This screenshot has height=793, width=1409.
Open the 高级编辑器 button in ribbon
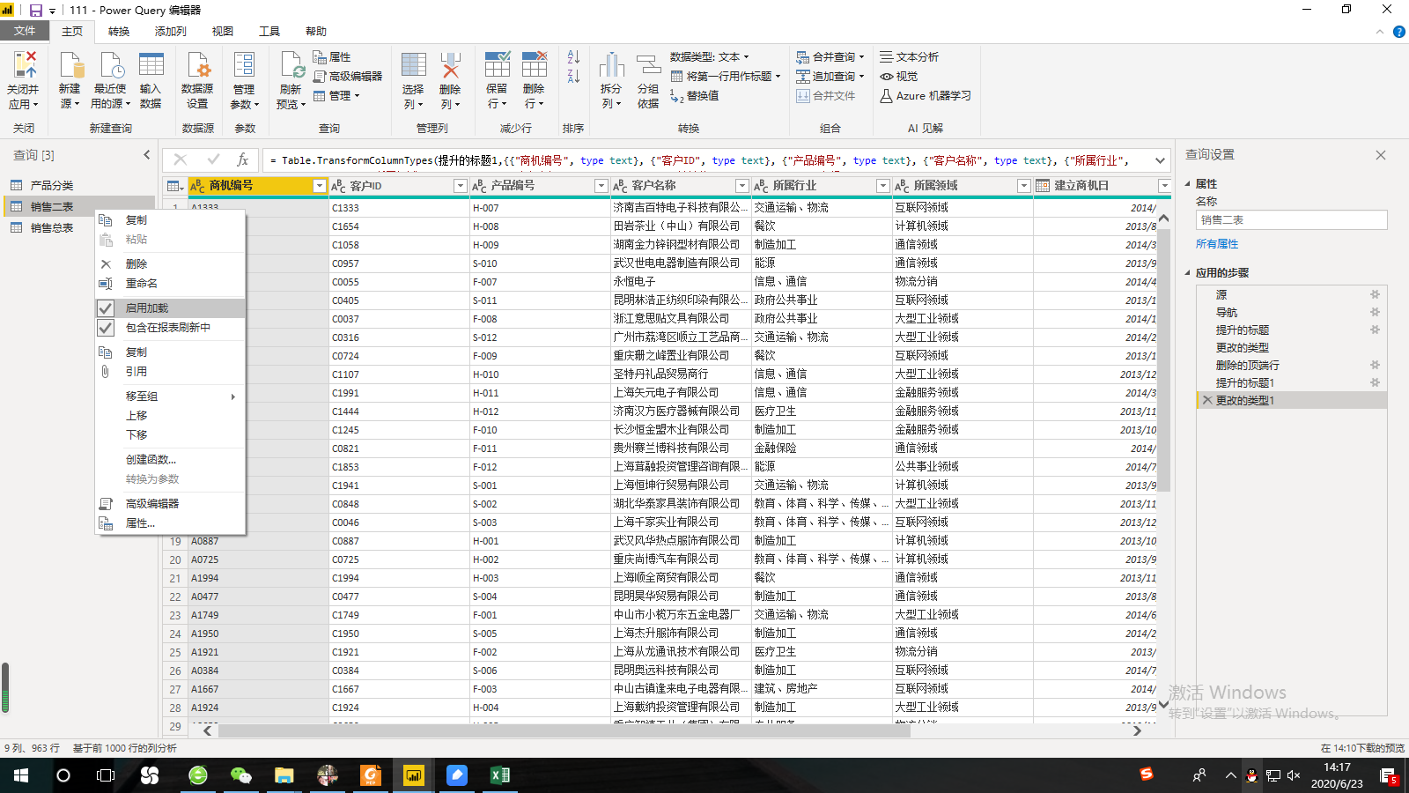(348, 77)
